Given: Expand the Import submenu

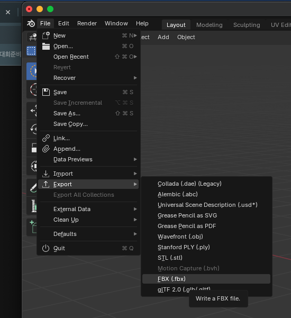Looking at the screenshot, I should (88, 174).
